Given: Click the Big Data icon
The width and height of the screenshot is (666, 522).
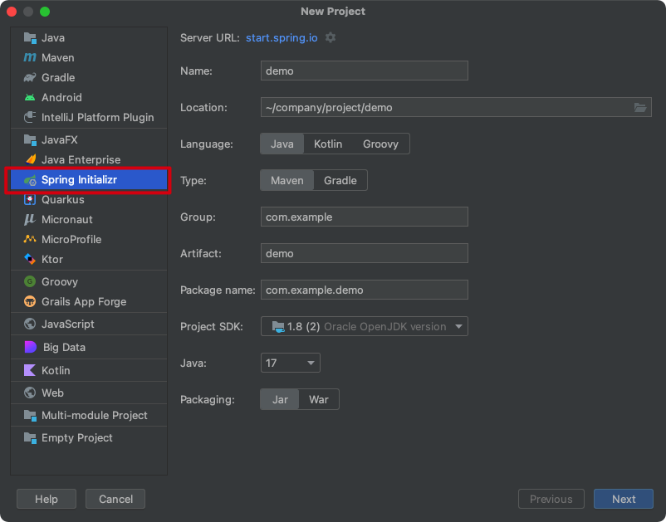Looking at the screenshot, I should point(31,347).
